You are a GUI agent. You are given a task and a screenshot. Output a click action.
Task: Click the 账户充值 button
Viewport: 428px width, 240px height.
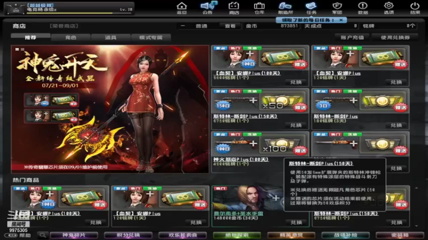352,37
